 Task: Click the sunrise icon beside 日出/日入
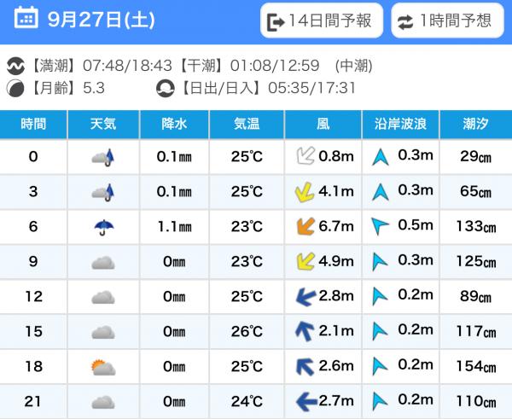166,87
